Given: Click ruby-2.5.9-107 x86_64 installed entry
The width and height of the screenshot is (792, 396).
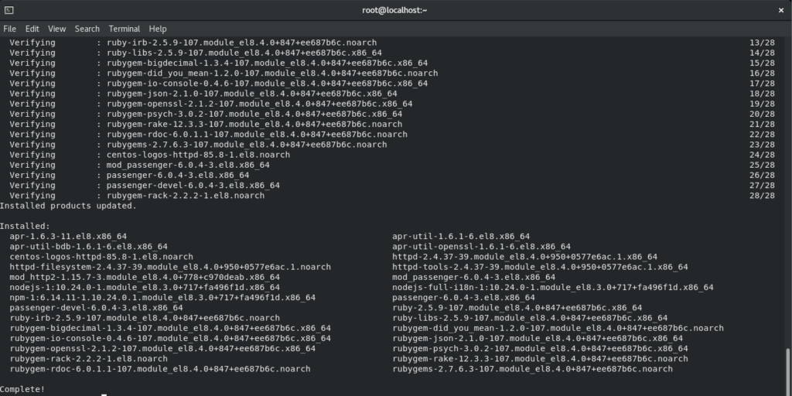Looking at the screenshot, I should tap(517, 308).
